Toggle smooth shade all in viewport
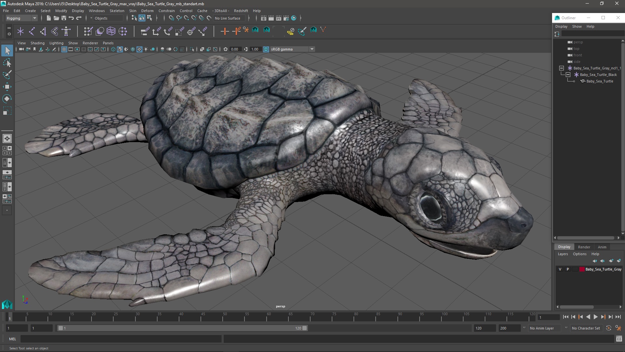Image resolution: width=625 pixels, height=352 pixels. tap(120, 49)
